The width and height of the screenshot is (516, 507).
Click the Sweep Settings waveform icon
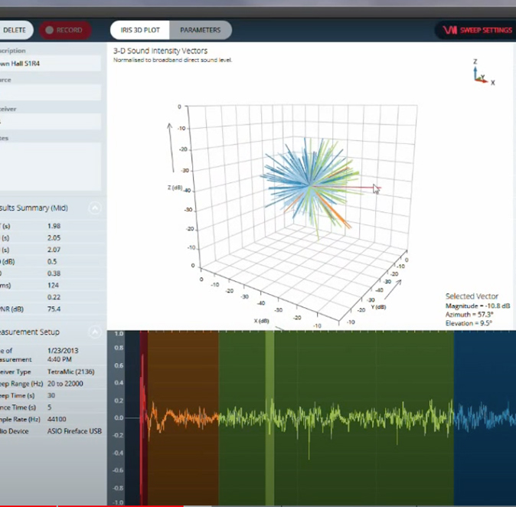(x=450, y=31)
